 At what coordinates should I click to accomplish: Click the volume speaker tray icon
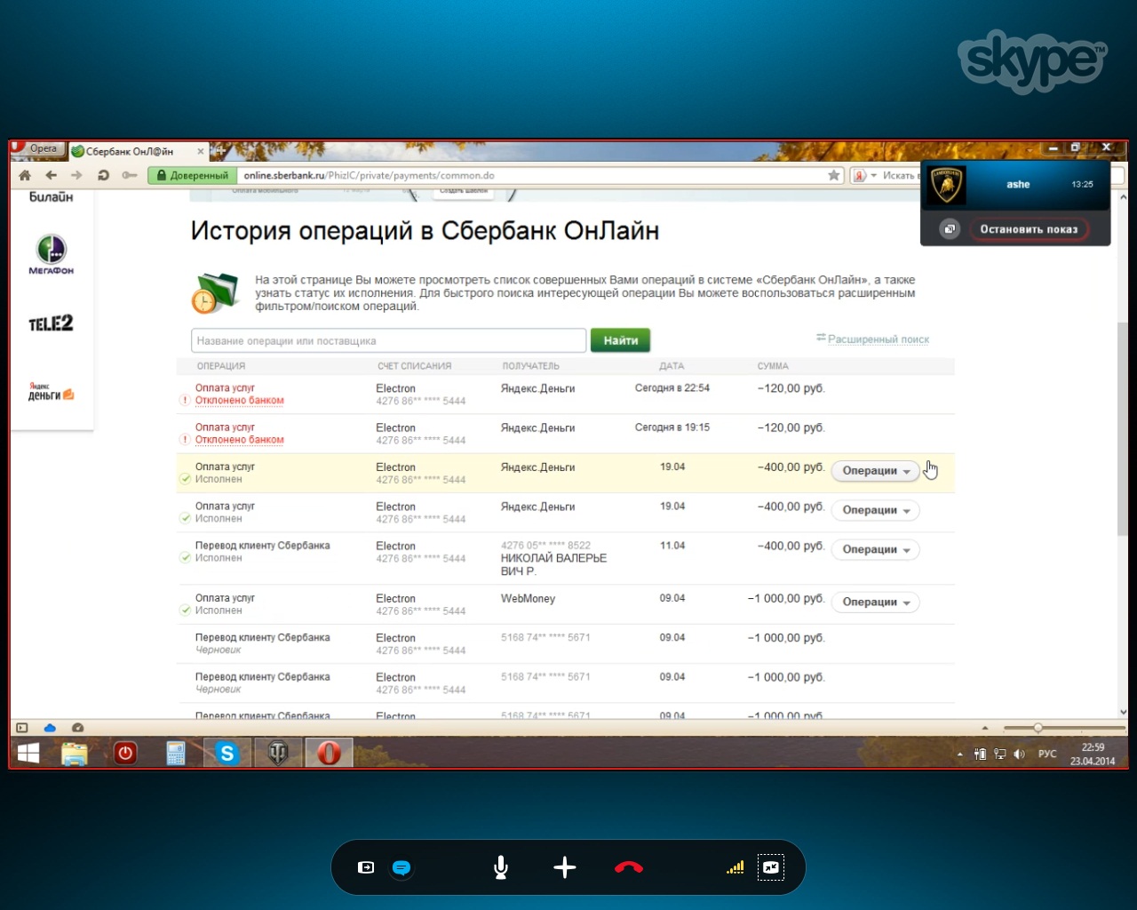point(1019,754)
